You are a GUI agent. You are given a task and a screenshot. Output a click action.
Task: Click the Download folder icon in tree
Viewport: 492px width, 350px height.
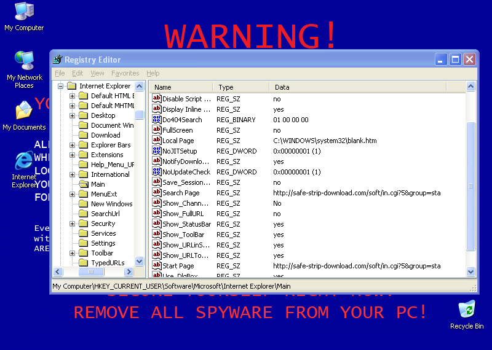[x=84, y=135]
